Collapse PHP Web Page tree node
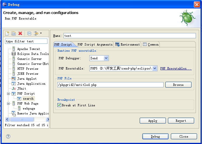Image resolution: width=202 pixels, height=144 pixels. pos(8,103)
